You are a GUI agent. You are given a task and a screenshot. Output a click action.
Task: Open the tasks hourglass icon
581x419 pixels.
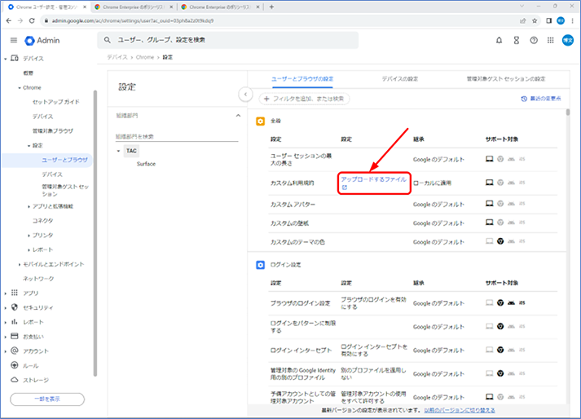pos(516,41)
